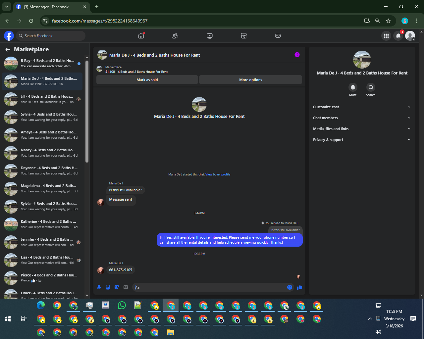Expand Privacy & support section
Screen dimensions: 424x339
click(362, 140)
